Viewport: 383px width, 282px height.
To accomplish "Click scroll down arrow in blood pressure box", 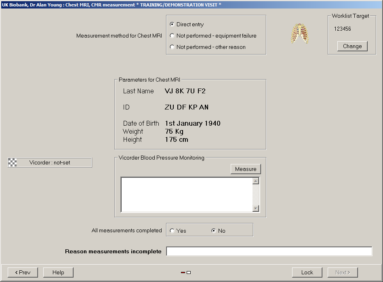I will click(x=255, y=208).
